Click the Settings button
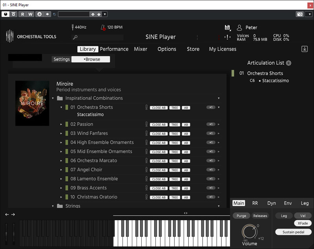This screenshot has height=249, width=314. coord(62,59)
